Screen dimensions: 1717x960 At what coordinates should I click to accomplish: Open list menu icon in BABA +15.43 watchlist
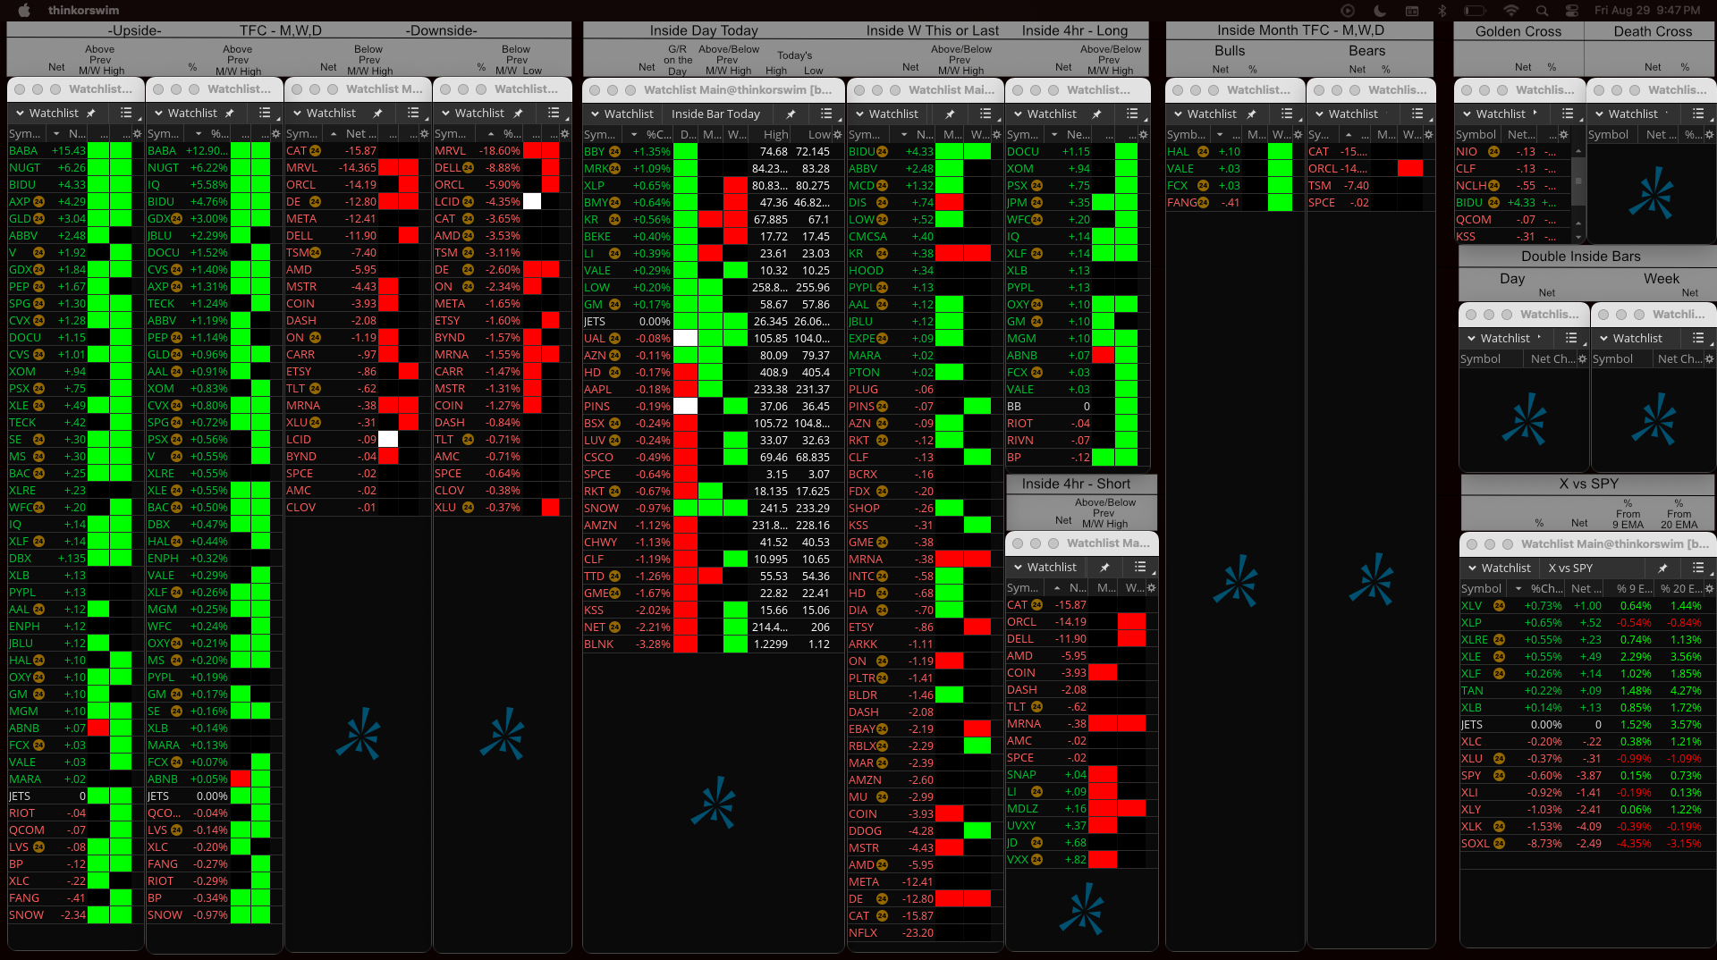pyautogui.click(x=126, y=114)
